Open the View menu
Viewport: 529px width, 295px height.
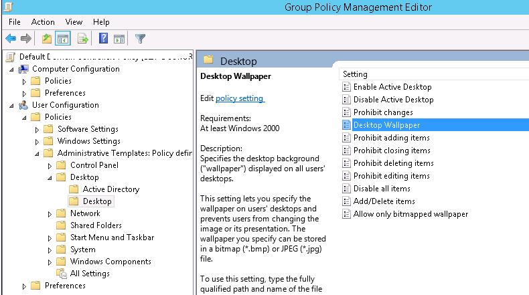click(x=74, y=22)
